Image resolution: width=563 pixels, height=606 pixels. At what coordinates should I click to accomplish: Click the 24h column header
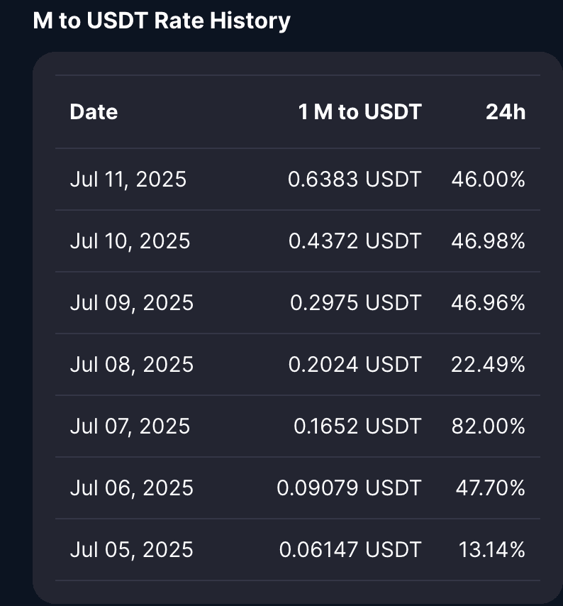(x=506, y=111)
